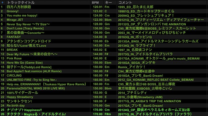
Task: Sort by BPM column header
Action: click(95, 2)
